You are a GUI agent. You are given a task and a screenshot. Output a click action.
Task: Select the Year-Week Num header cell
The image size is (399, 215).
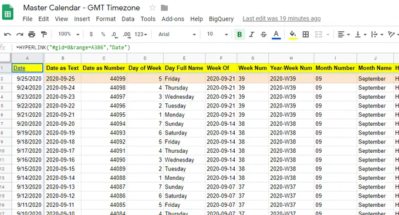[x=291, y=68]
